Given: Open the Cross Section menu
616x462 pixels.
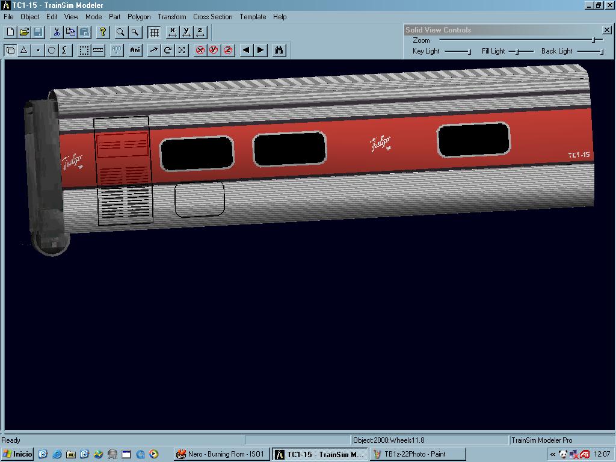Looking at the screenshot, I should pos(212,17).
